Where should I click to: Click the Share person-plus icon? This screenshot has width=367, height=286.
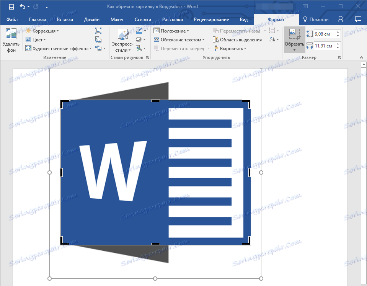[x=341, y=20]
